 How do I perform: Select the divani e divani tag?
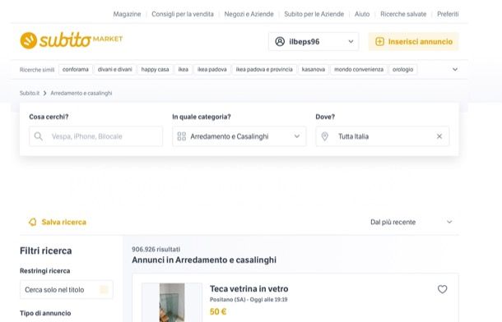coord(115,69)
